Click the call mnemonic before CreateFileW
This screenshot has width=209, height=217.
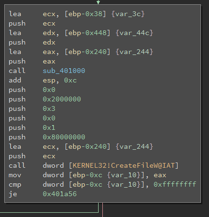17,166
